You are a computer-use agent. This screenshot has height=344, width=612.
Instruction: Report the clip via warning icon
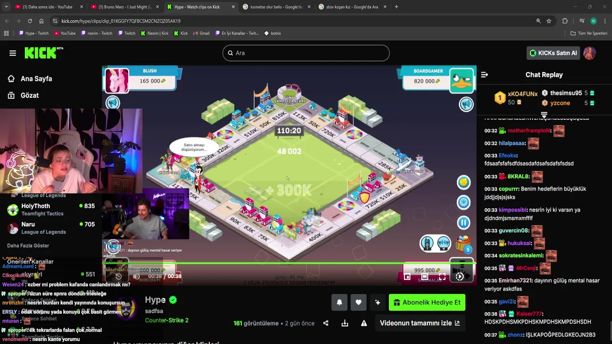tap(364, 323)
